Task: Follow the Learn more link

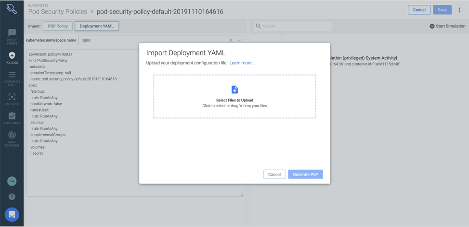Action: click(x=242, y=63)
